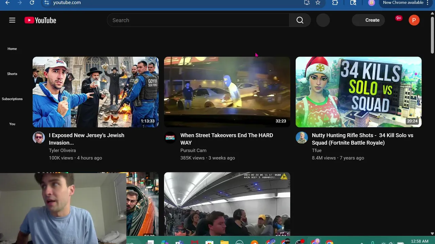Viewport: 435px width, 244px height.
Task: Open the Chrome profile avatar in toolbar
Action: click(371, 3)
